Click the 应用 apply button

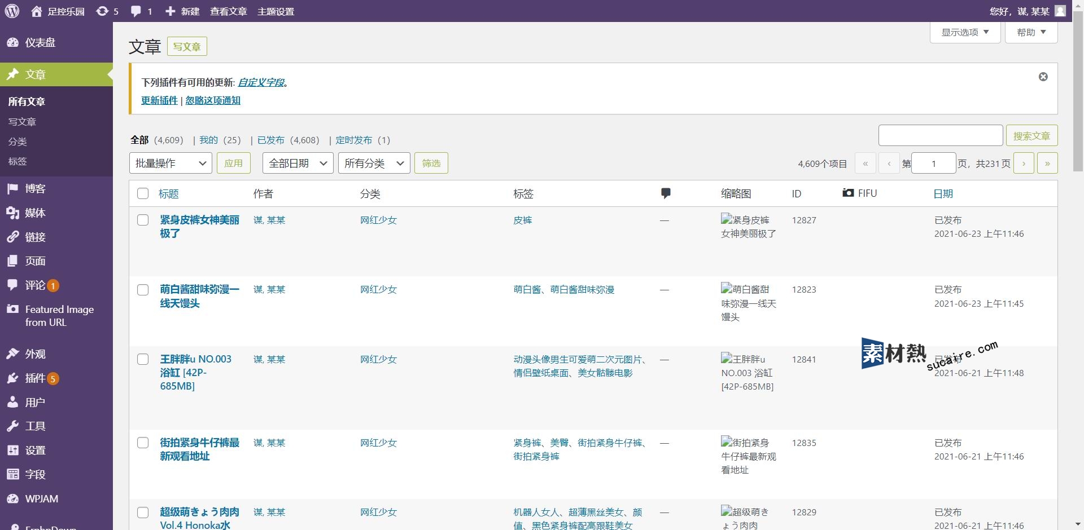coord(233,164)
